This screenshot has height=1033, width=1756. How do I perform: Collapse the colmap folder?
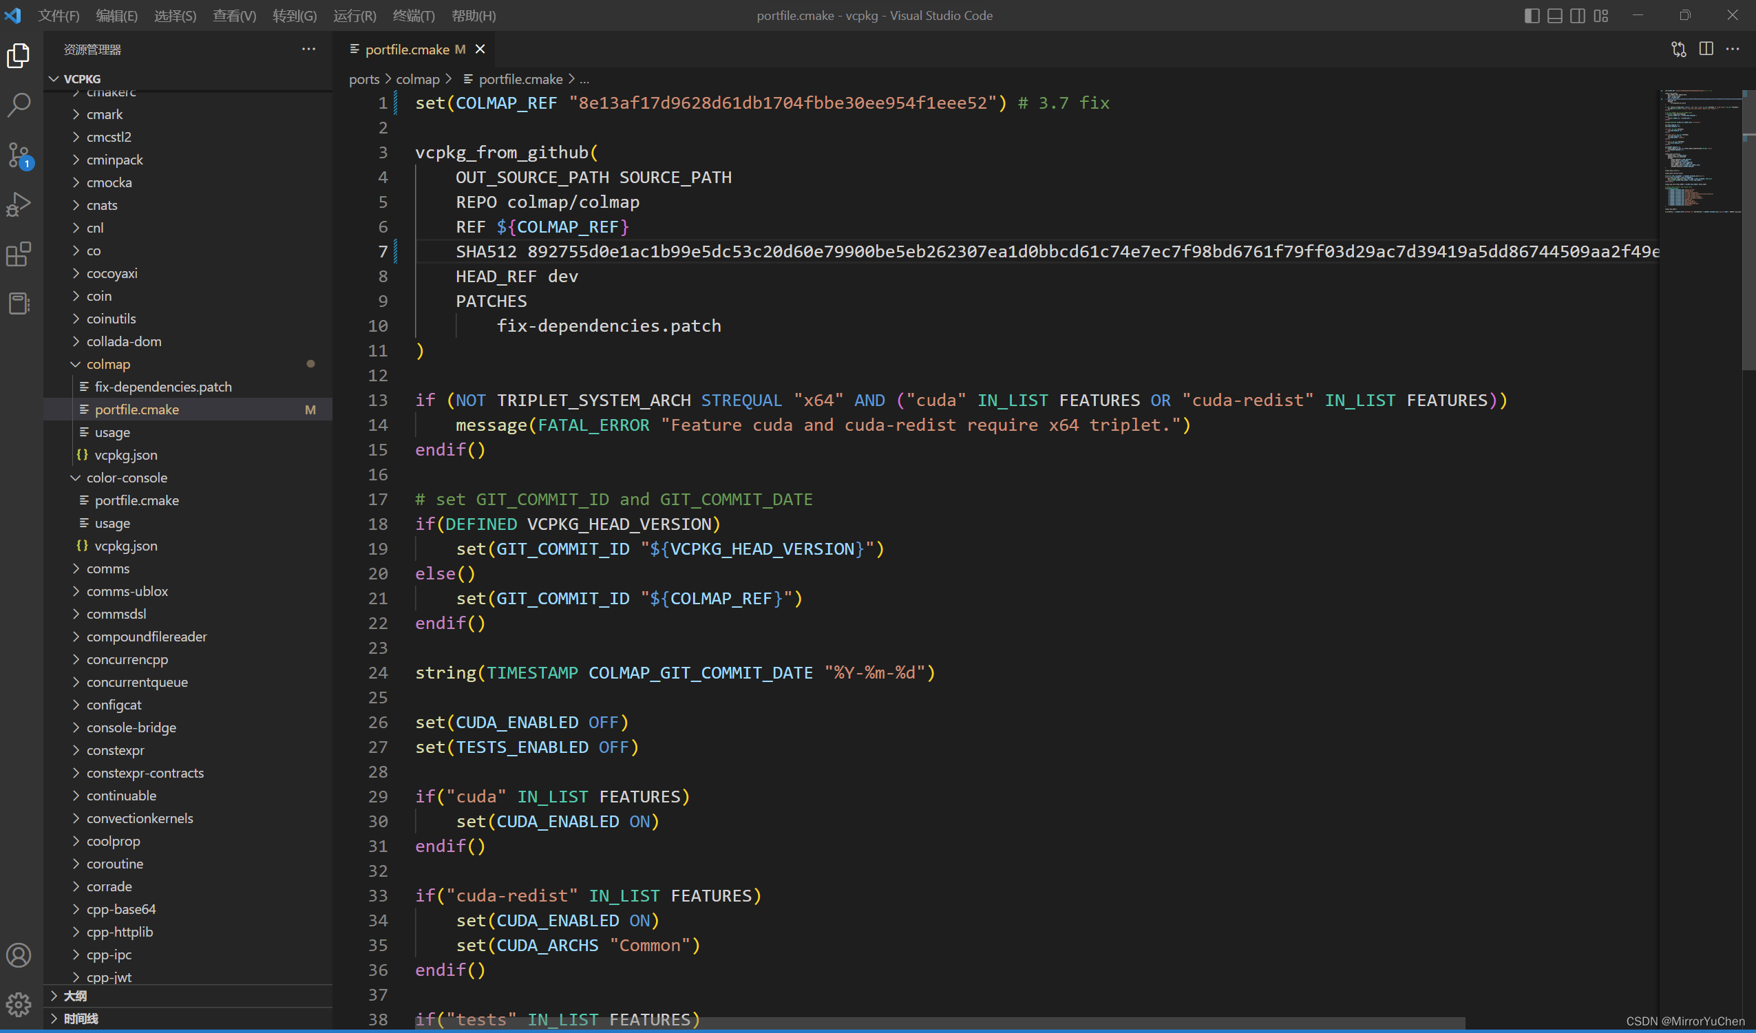click(108, 364)
